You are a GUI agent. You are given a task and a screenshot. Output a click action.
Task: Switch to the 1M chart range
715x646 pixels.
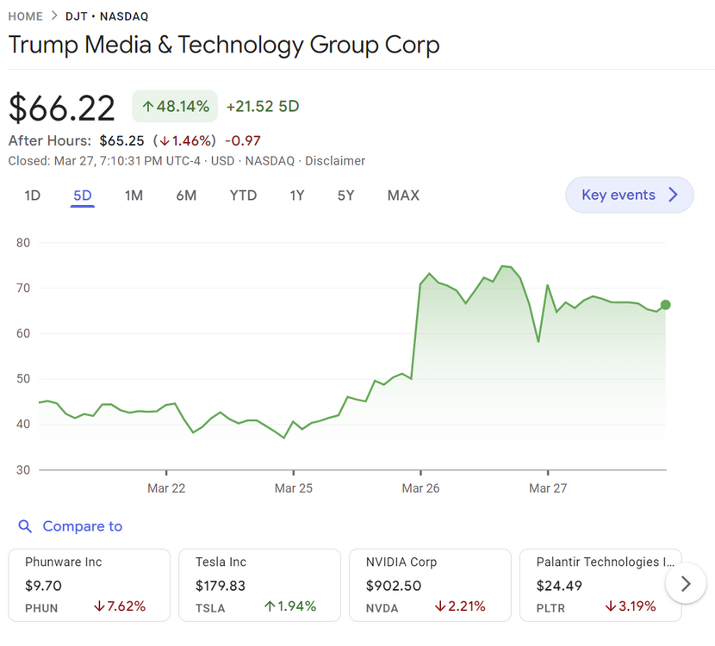coord(134,196)
